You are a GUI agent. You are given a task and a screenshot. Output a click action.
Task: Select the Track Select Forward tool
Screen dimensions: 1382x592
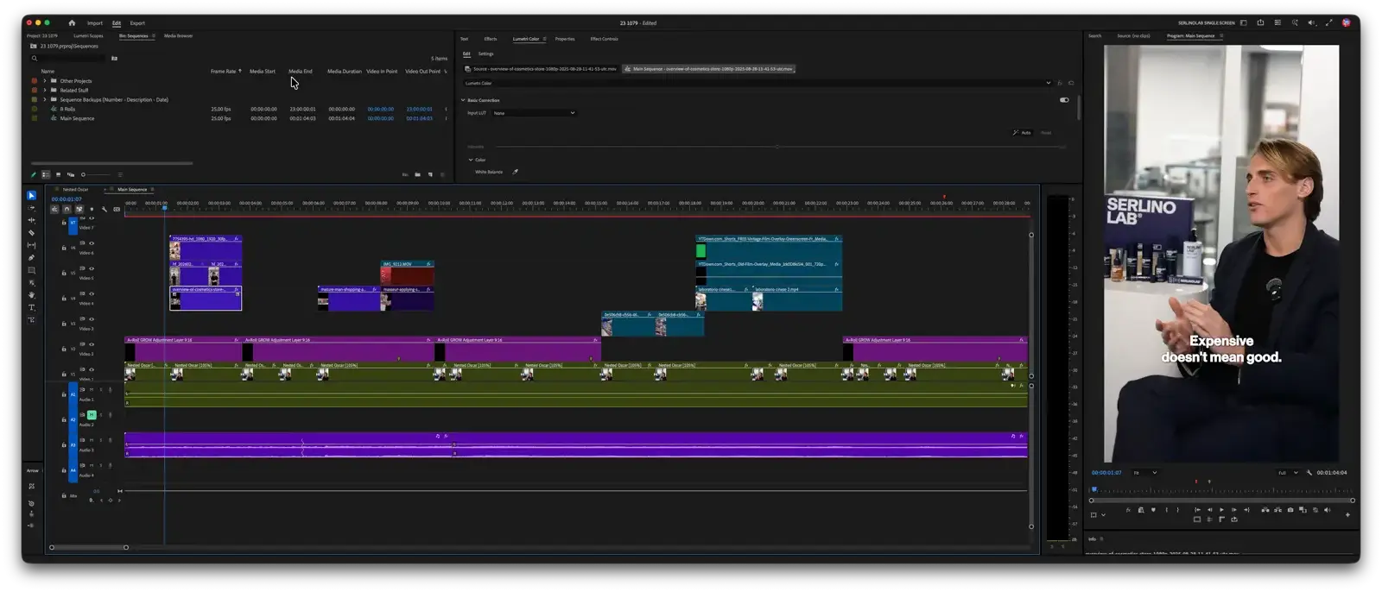point(31,208)
